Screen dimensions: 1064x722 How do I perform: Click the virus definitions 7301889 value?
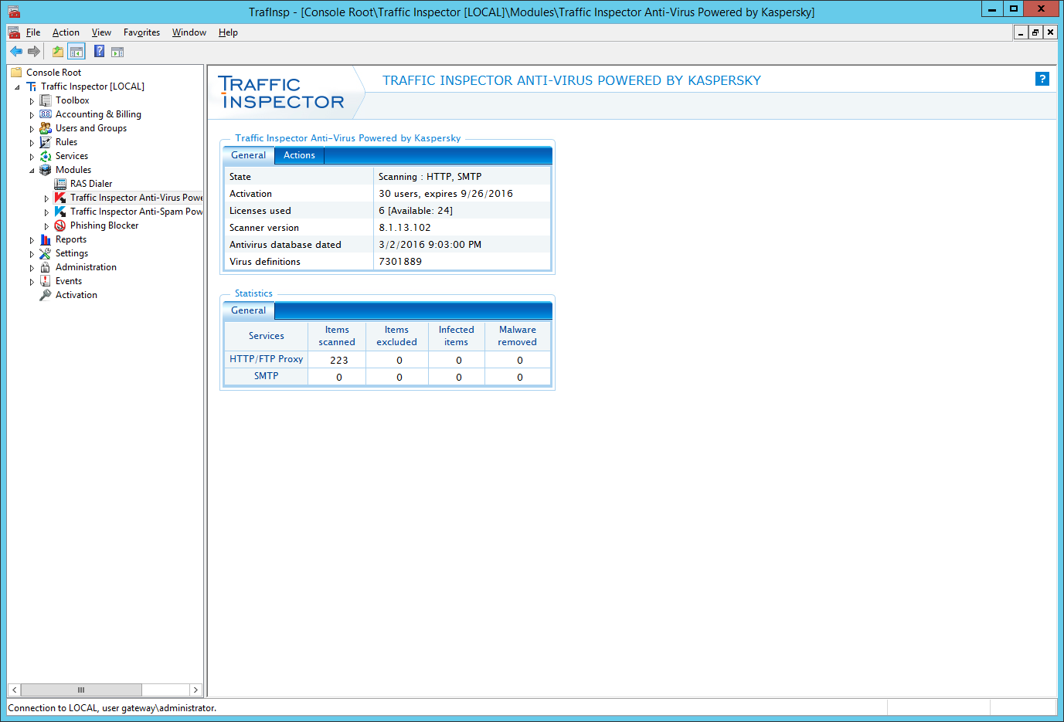tap(400, 262)
